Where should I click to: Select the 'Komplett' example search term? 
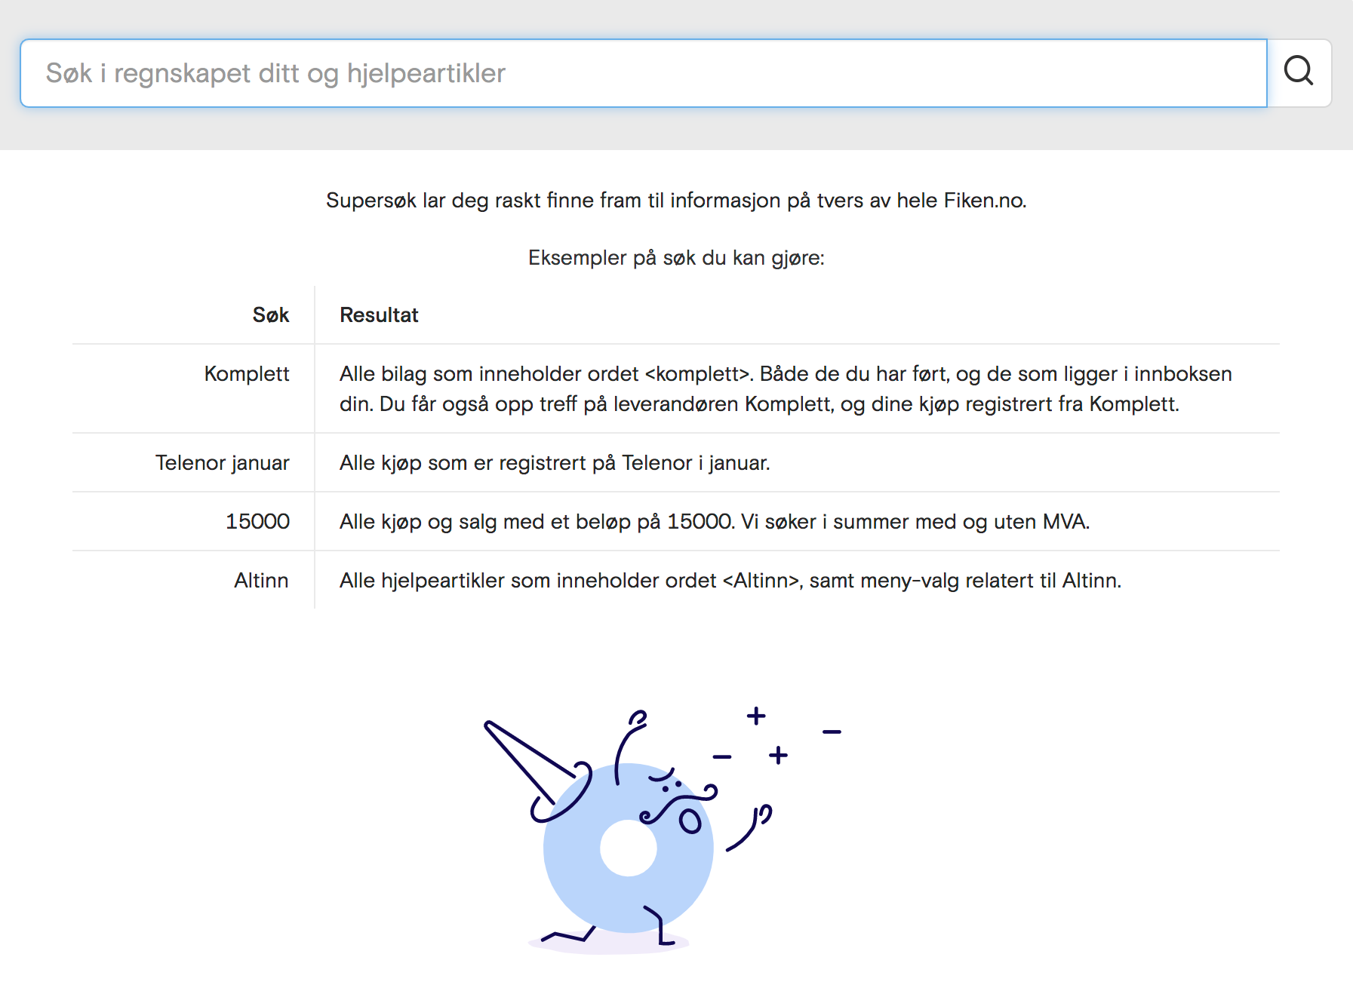point(247,374)
